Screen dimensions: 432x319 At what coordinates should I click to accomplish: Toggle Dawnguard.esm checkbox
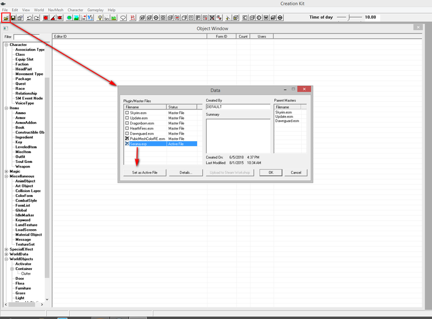click(x=127, y=134)
